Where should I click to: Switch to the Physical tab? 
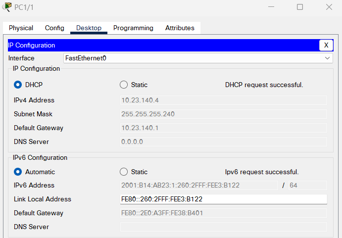(x=21, y=28)
